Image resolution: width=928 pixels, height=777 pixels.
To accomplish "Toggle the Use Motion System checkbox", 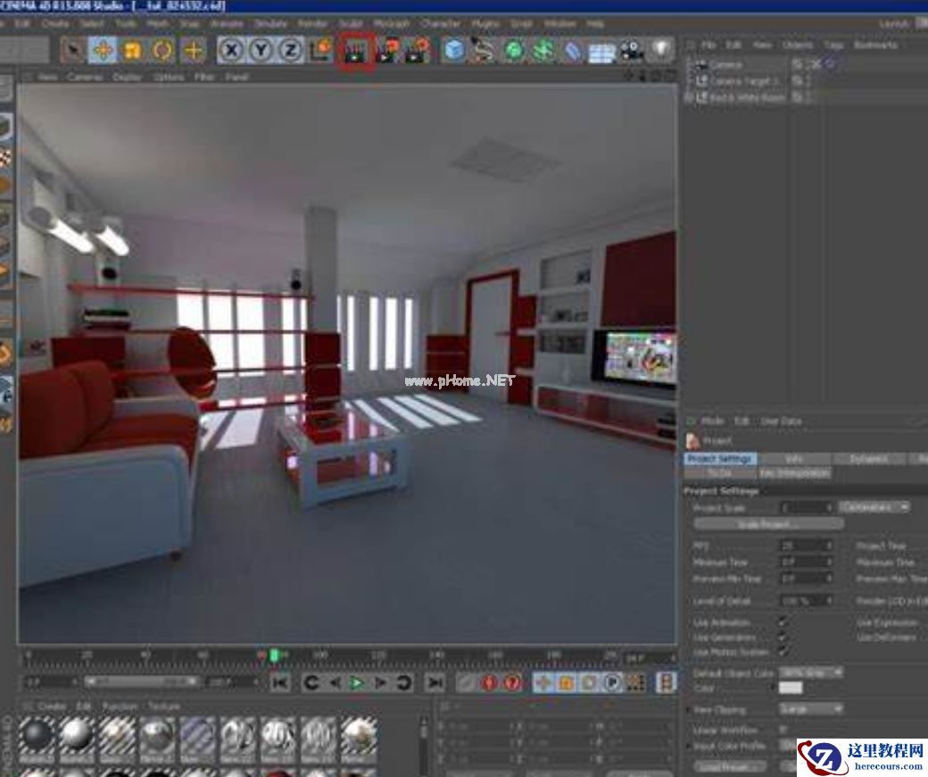I will coord(783,651).
